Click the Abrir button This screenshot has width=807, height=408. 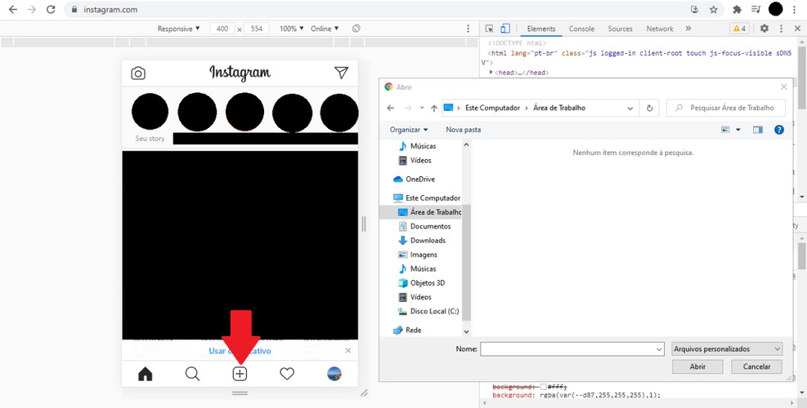[697, 366]
